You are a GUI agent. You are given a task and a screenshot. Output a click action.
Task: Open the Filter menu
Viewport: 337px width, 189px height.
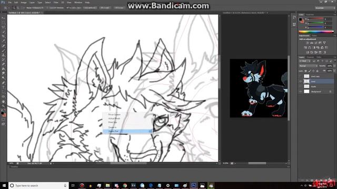56,2
